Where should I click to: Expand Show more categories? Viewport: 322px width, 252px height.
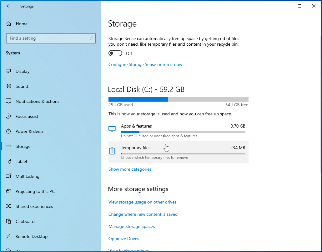click(x=130, y=169)
